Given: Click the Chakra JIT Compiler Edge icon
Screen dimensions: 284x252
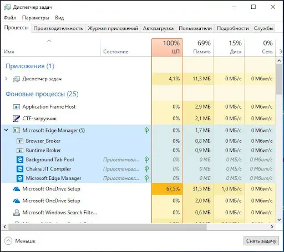Looking at the screenshot, I should (20, 169).
